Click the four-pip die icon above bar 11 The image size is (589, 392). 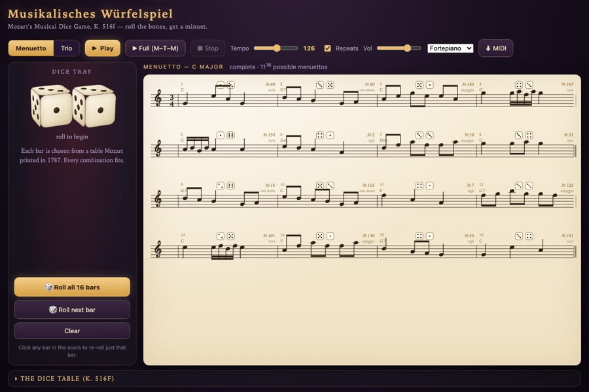[419, 186]
